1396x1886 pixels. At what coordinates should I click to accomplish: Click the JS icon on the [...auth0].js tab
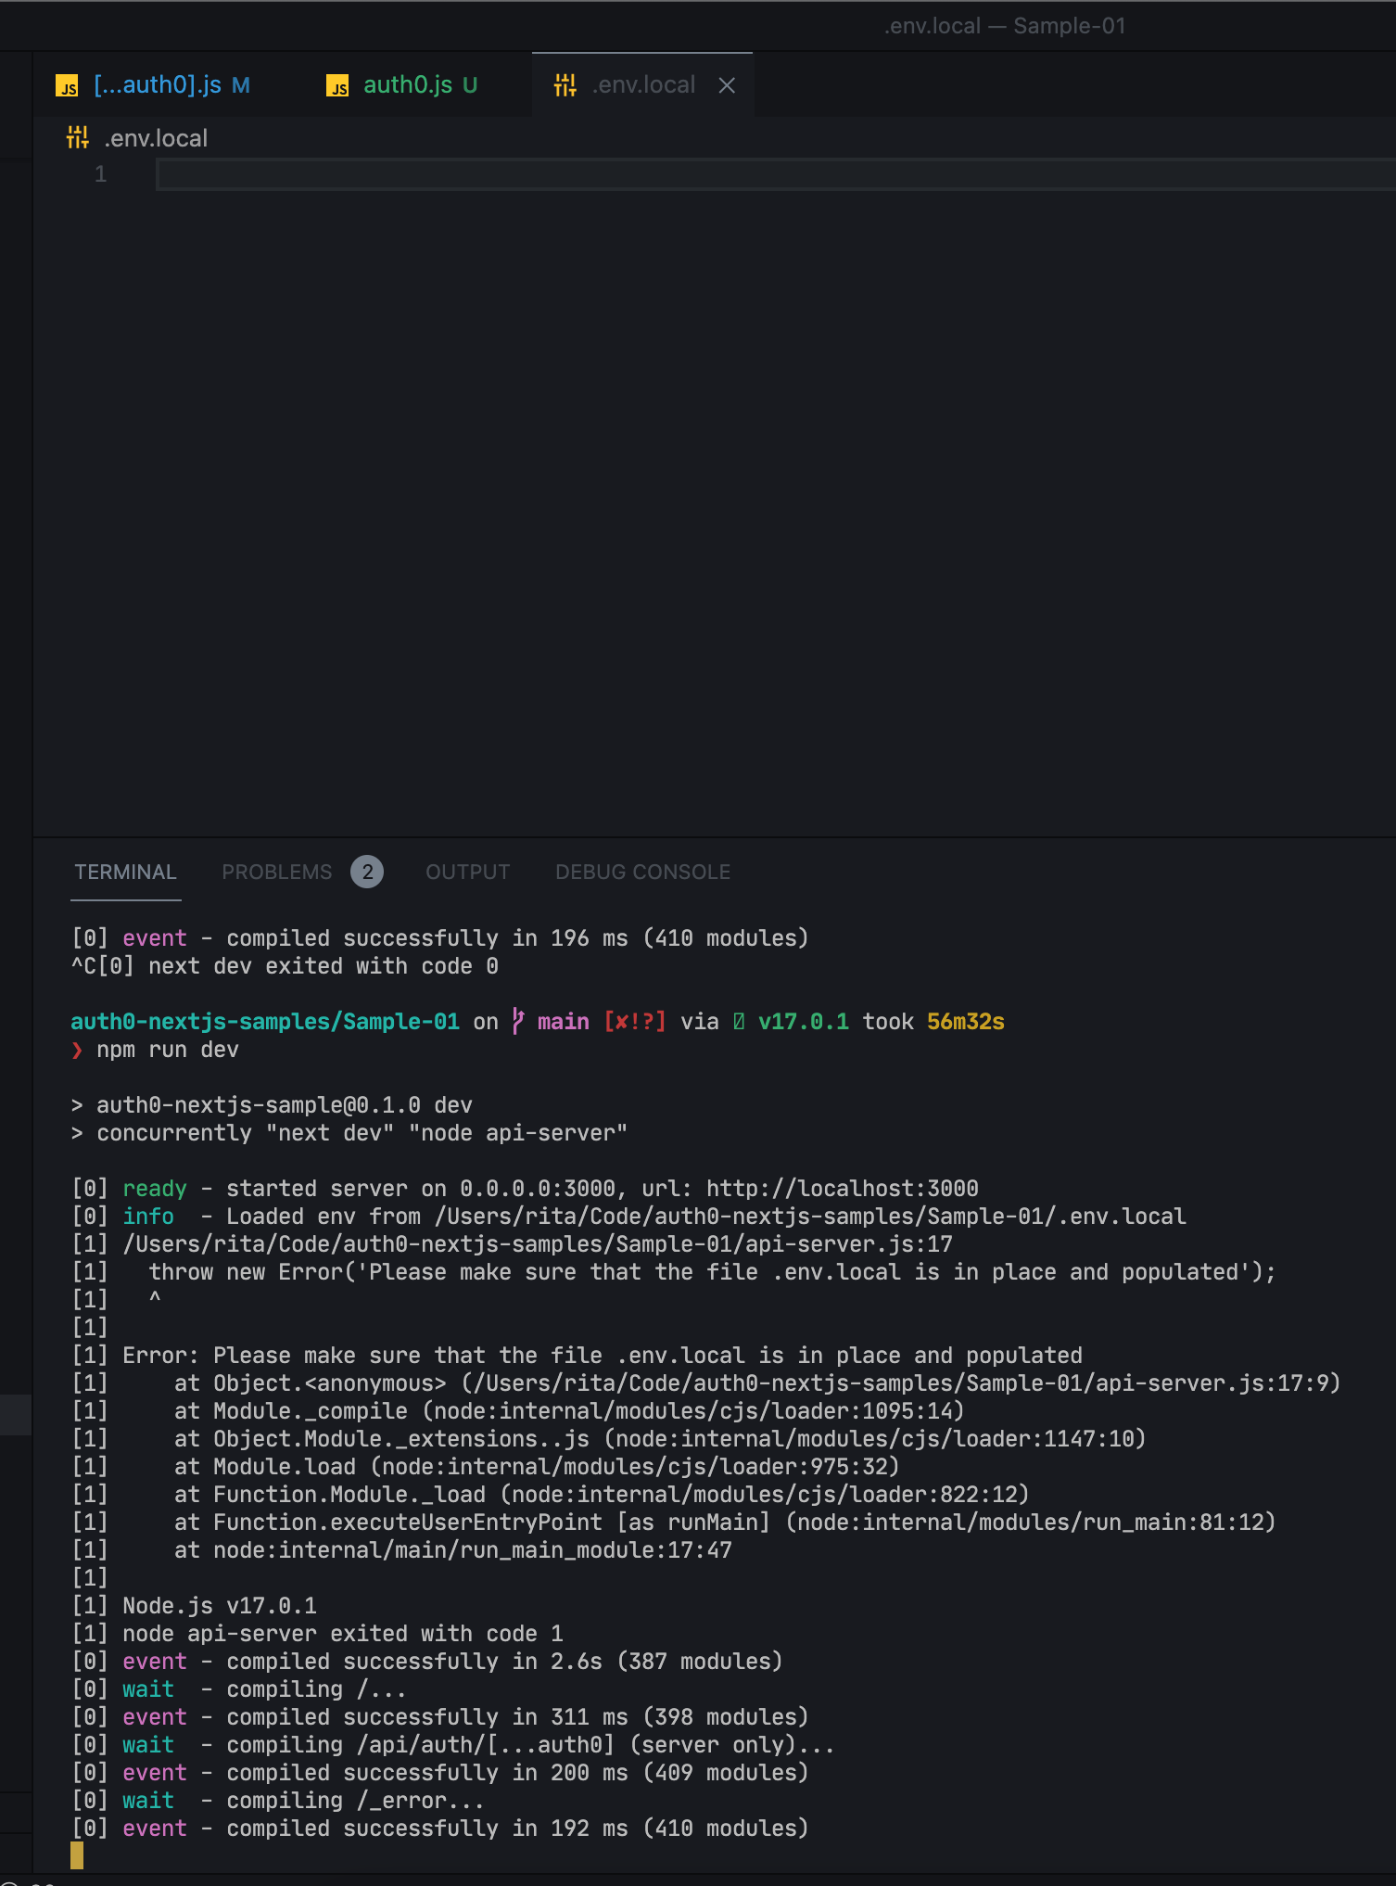point(66,84)
